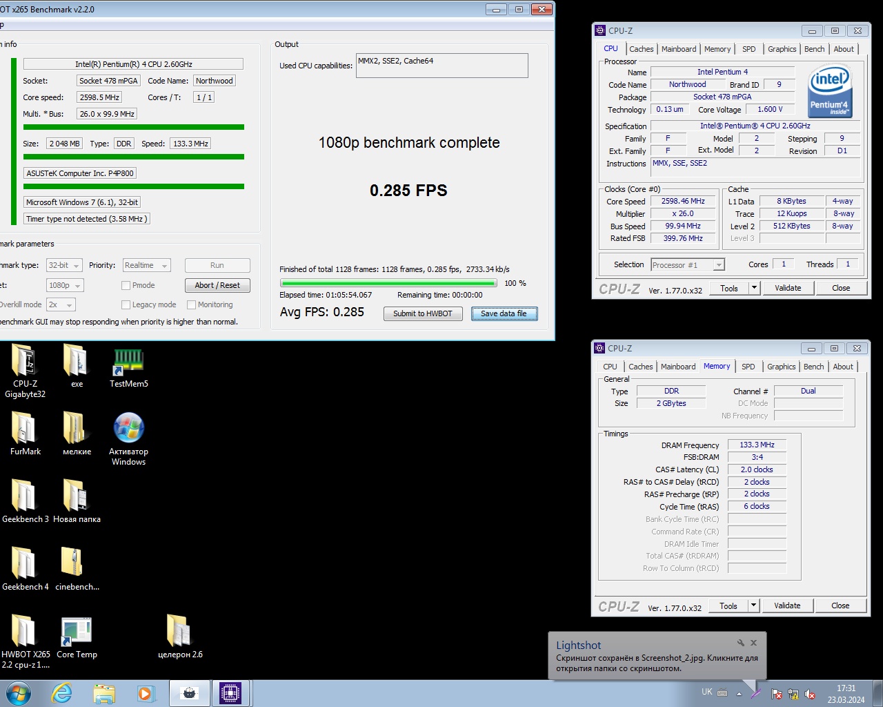Image resolution: width=883 pixels, height=707 pixels.
Task: Show hidden tray icons arrow
Action: tap(739, 694)
